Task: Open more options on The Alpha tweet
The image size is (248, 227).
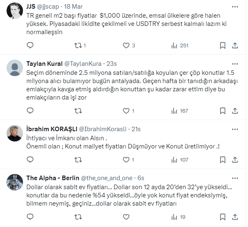Action: click(234, 178)
